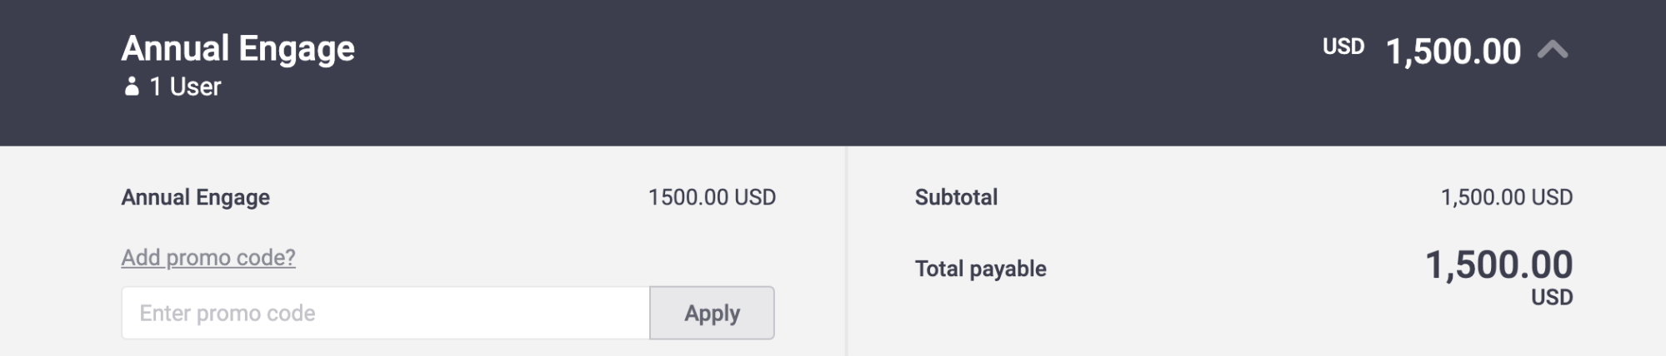Select the Annual Engage header title

tap(238, 49)
